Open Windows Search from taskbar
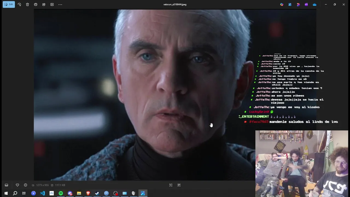This screenshot has height=197, width=350. 15,193
